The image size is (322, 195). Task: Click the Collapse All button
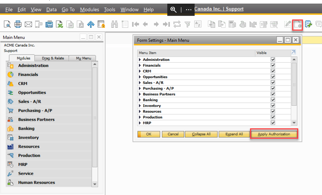coord(201,134)
